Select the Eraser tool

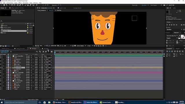click(31, 5)
